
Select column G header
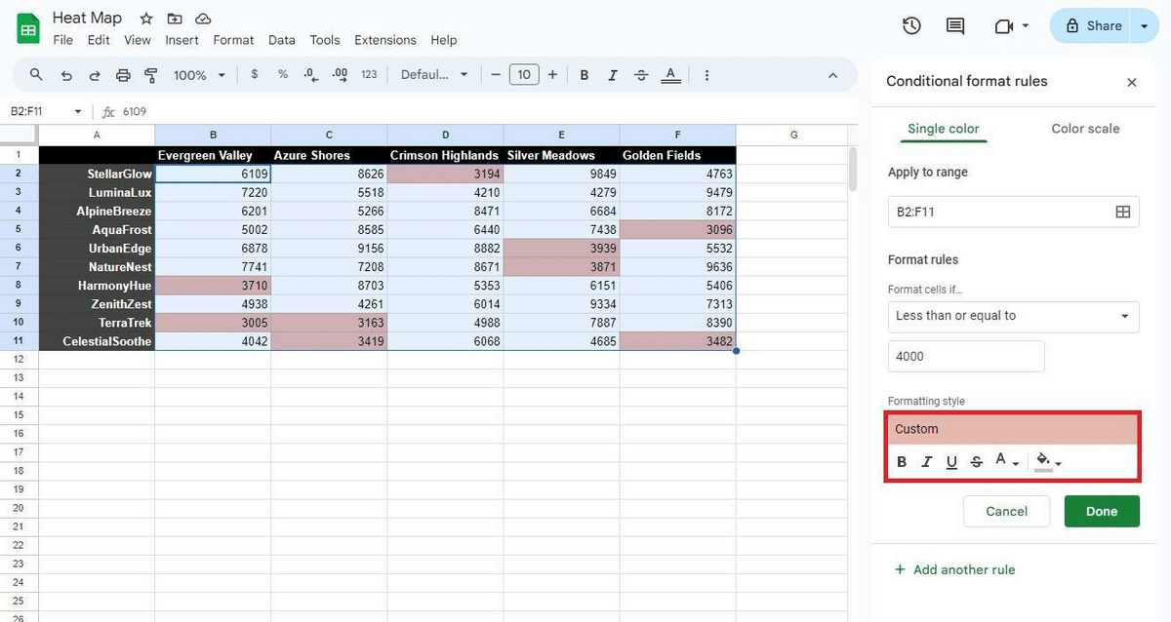coord(793,135)
